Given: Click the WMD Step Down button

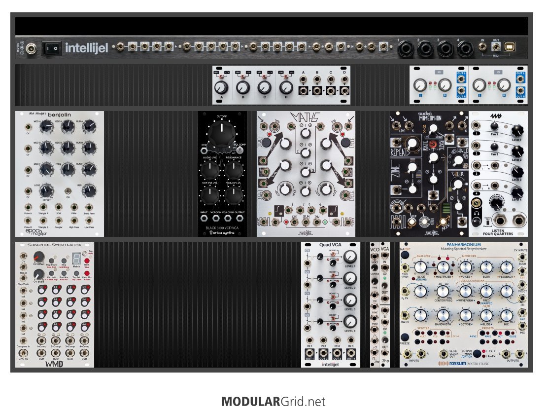Looking at the screenshot, I should click(51, 261).
